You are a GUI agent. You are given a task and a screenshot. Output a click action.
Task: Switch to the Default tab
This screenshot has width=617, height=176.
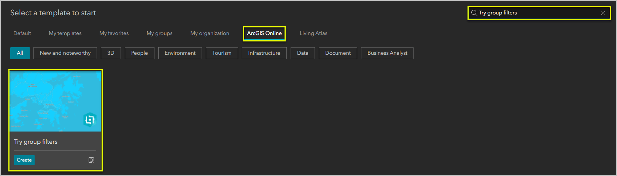coord(22,33)
